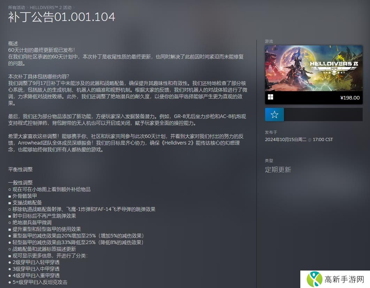Click the star follow button
The image size is (370, 288).
[x=274, y=115]
